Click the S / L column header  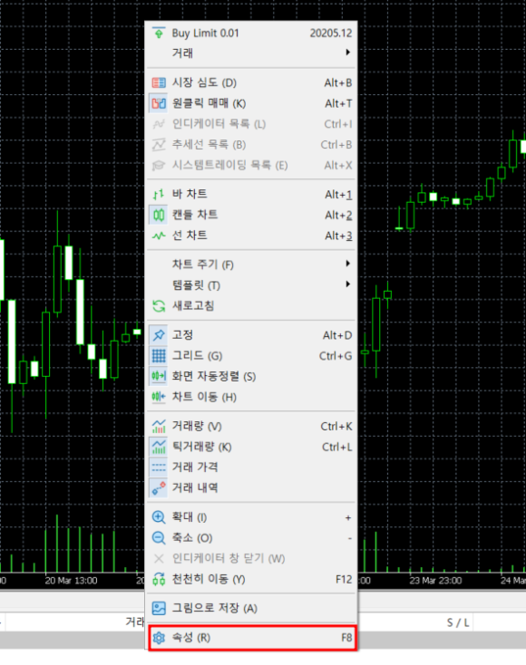(x=458, y=622)
